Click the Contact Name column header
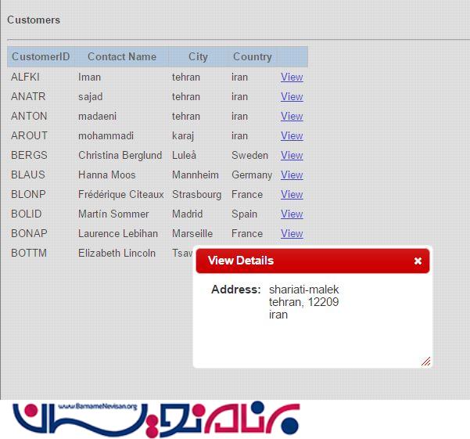 pos(122,57)
